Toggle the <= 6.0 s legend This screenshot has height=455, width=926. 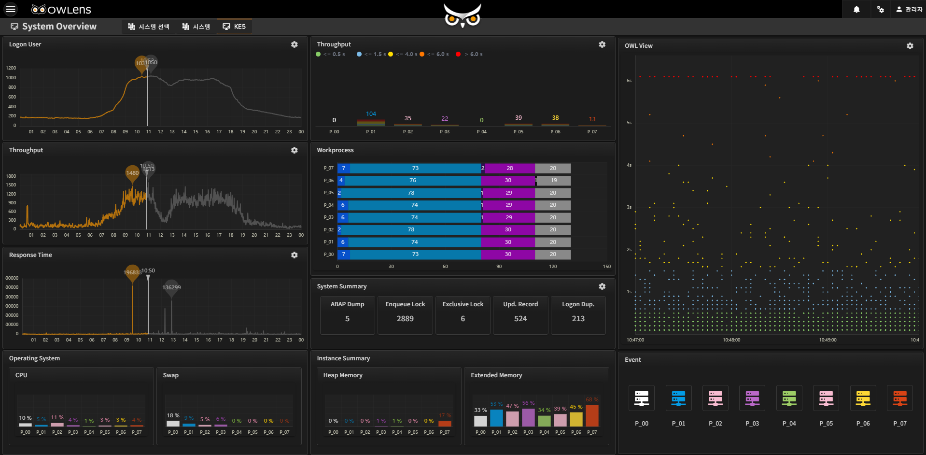point(434,54)
